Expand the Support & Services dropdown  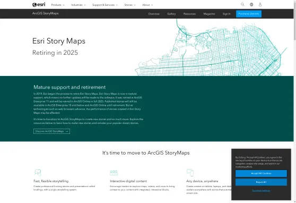(x=105, y=5)
